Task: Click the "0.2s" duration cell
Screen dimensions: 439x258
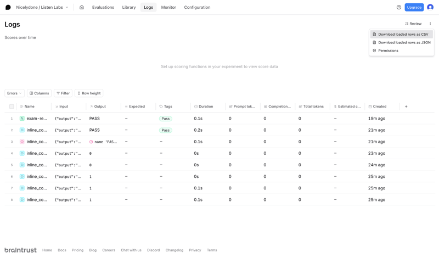Action: 198,130
